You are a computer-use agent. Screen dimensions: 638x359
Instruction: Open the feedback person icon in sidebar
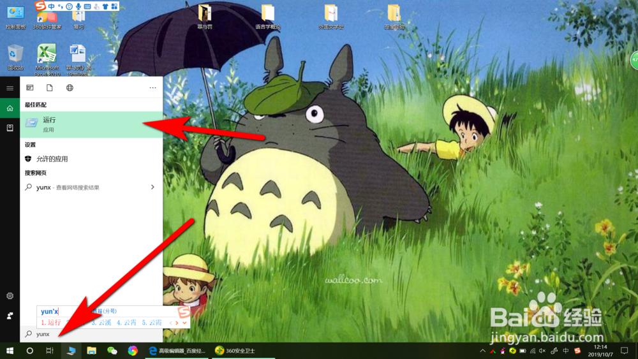coord(10,316)
